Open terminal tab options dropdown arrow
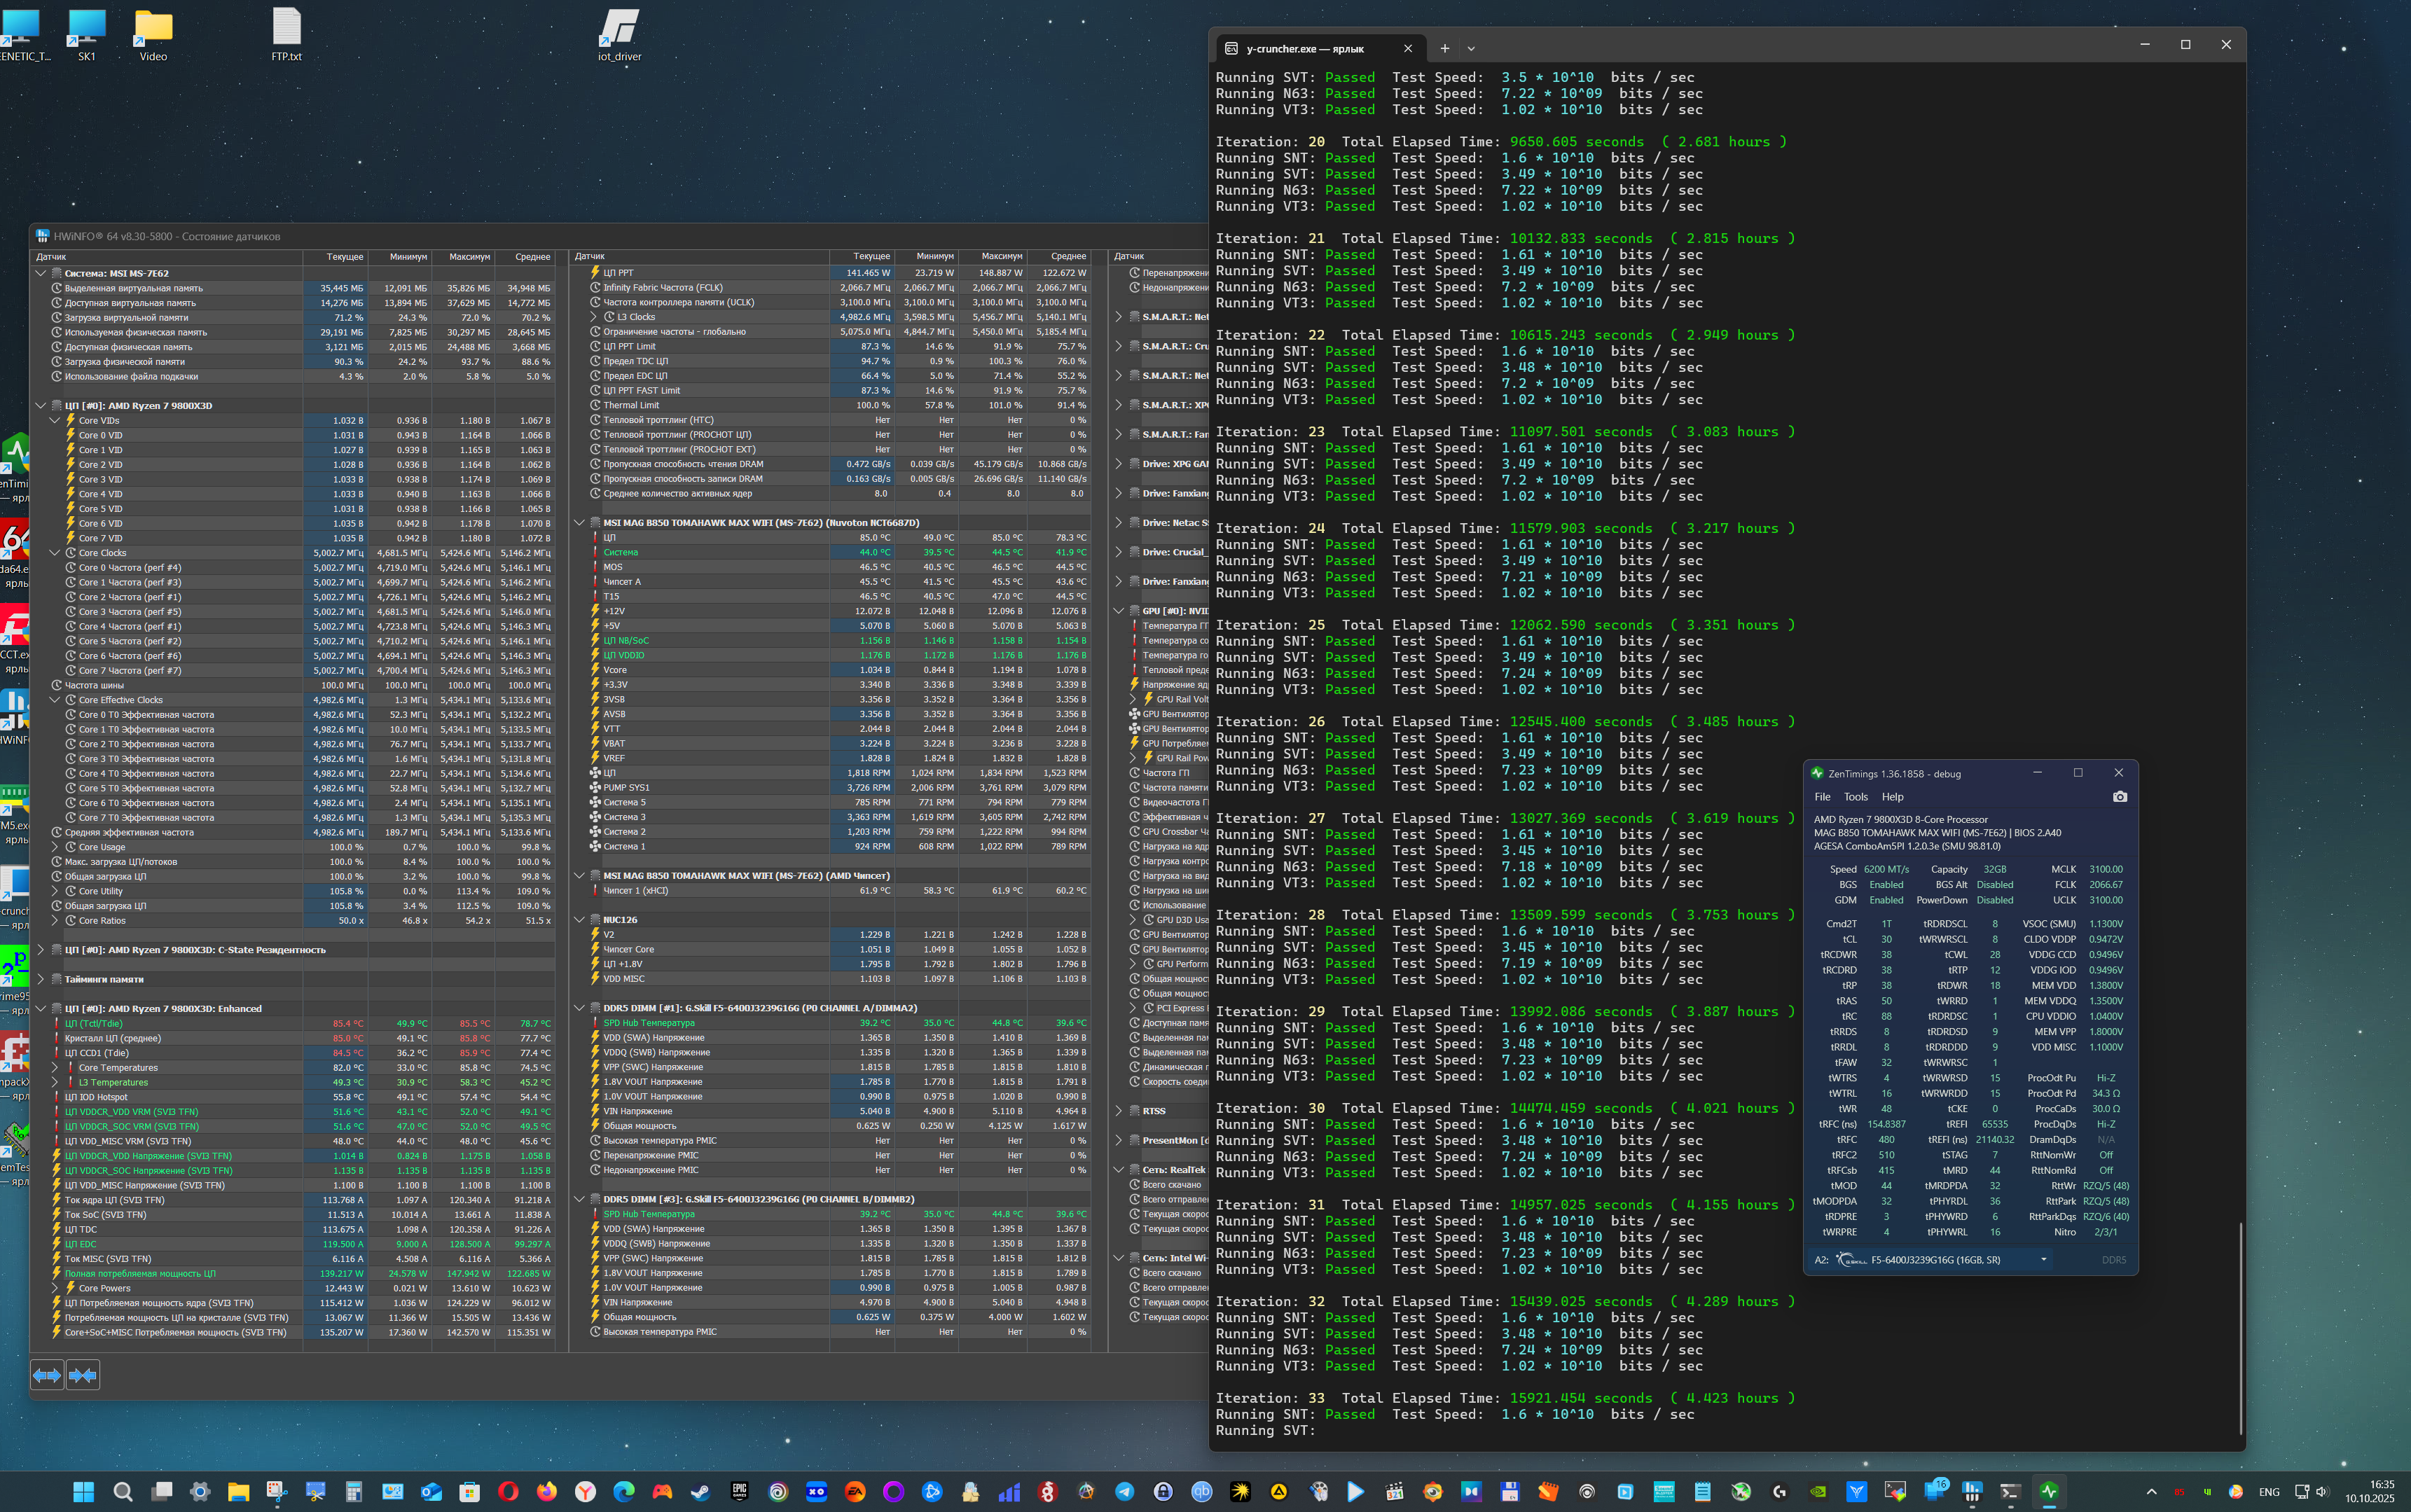This screenshot has width=2411, height=1512. point(1471,48)
